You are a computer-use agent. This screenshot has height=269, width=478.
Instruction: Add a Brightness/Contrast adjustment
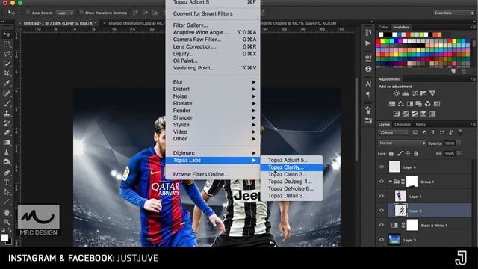click(x=396, y=93)
